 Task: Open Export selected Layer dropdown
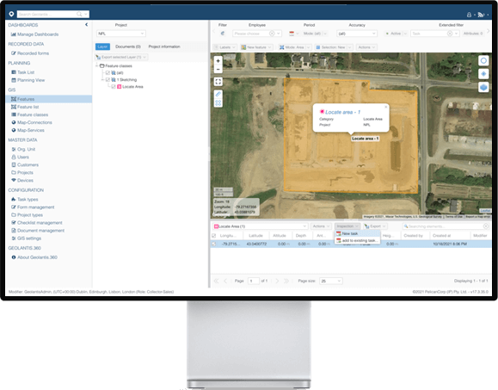pyautogui.click(x=121, y=57)
